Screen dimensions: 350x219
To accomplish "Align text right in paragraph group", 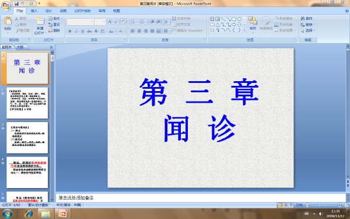I will point(146,31).
